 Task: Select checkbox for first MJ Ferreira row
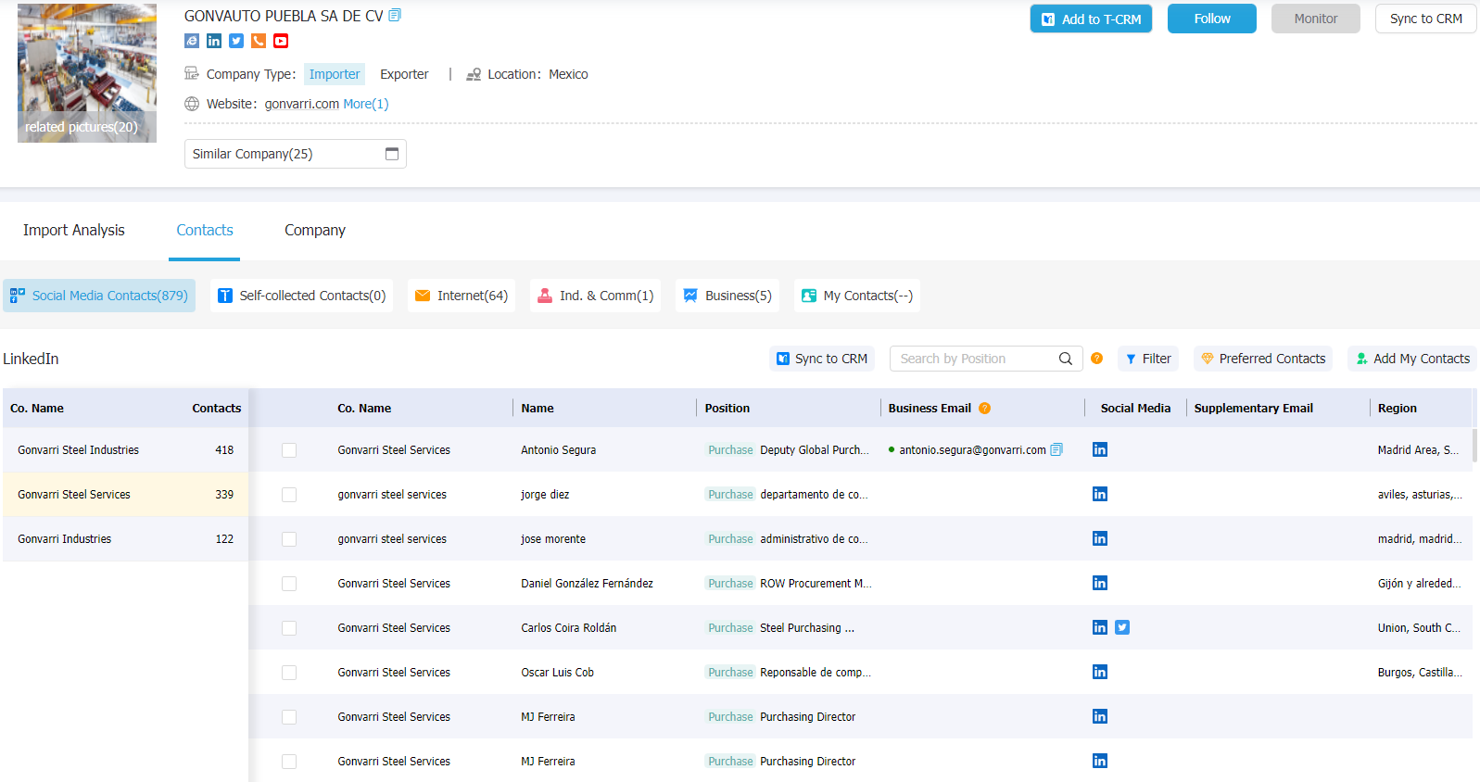[x=289, y=717]
